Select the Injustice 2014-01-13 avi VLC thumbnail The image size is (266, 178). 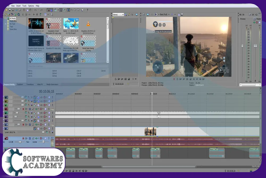[x=88, y=24]
